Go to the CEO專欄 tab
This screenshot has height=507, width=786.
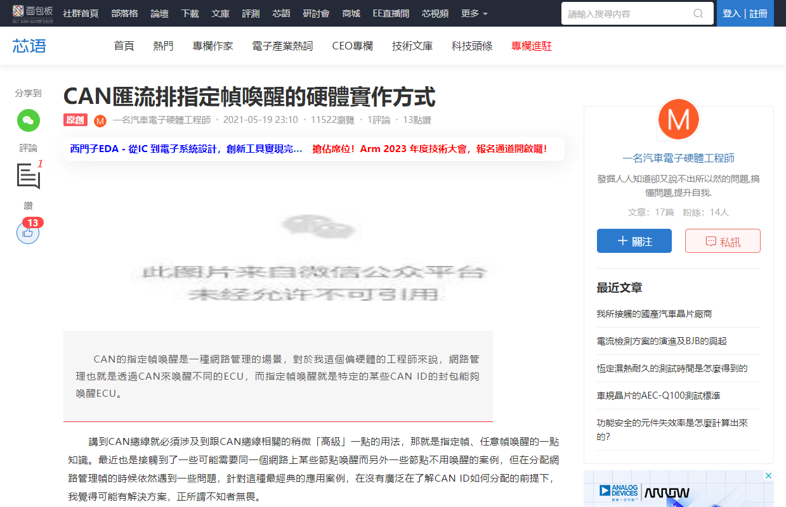352,46
